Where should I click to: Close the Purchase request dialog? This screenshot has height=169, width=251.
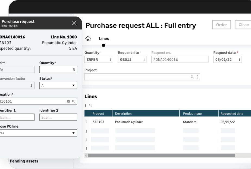point(74,23)
